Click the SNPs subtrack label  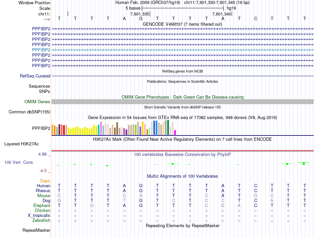[x=45, y=91]
